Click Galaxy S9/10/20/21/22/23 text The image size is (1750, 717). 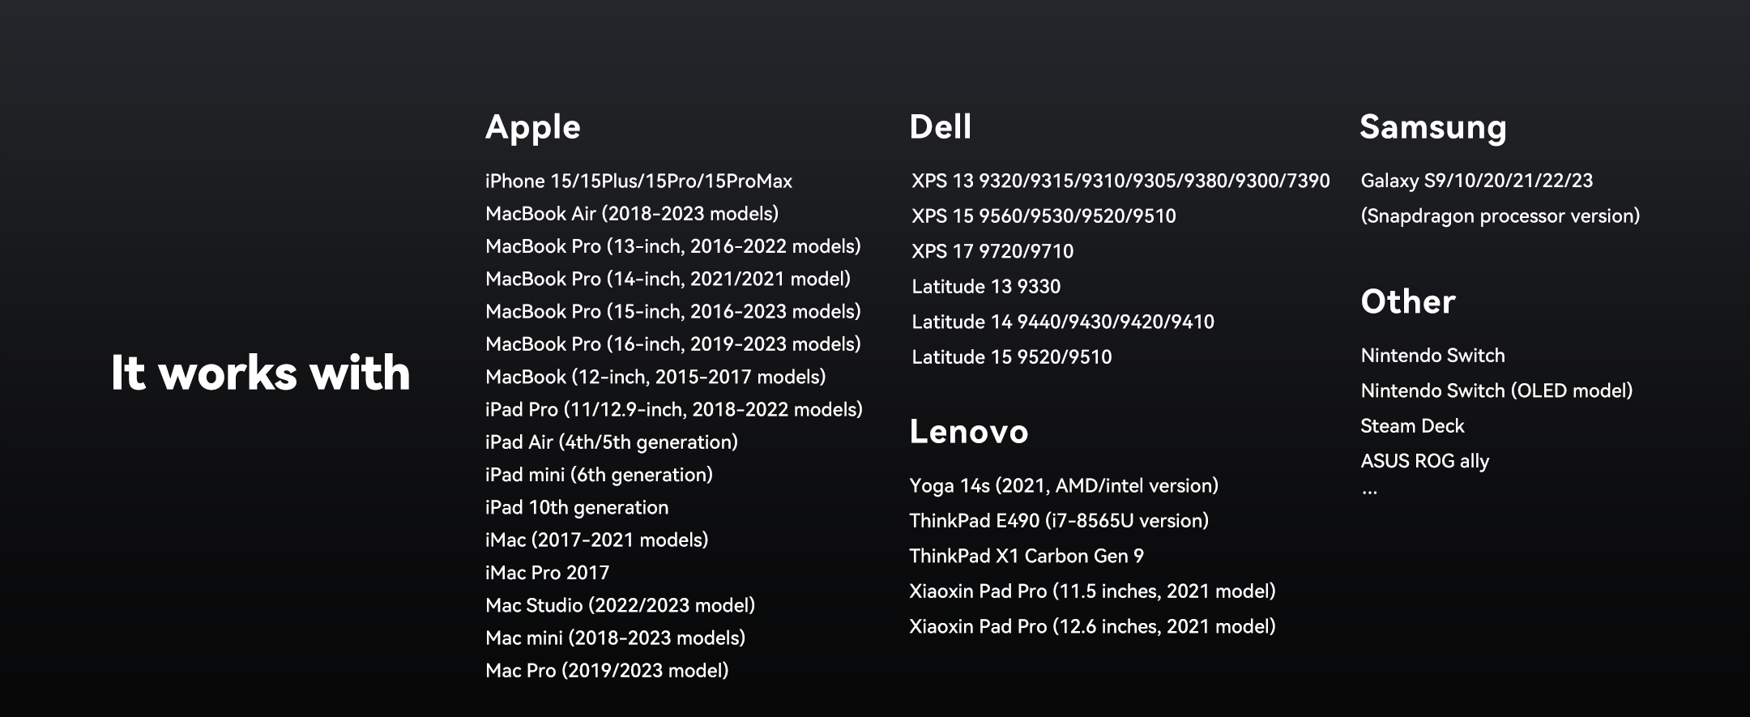tap(1476, 181)
